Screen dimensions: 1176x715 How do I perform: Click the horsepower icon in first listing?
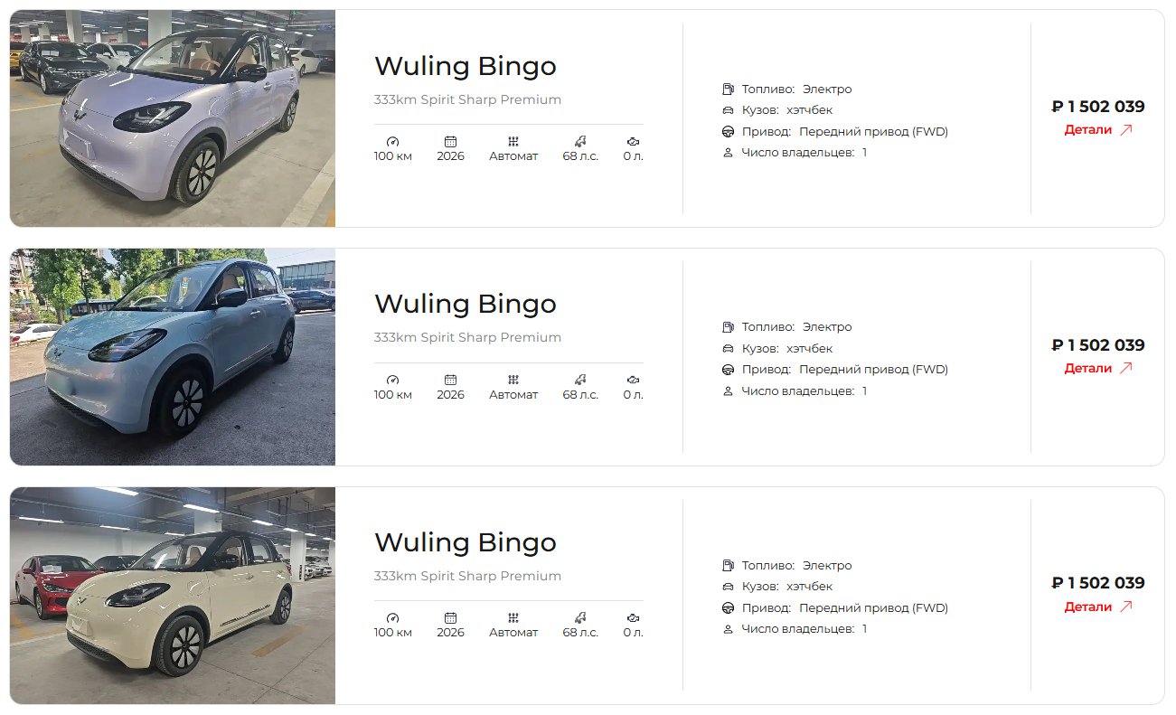580,142
